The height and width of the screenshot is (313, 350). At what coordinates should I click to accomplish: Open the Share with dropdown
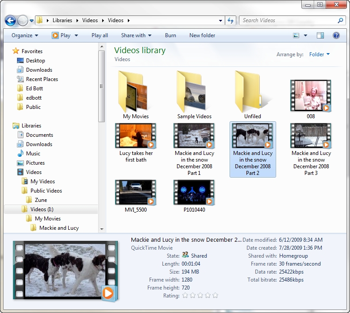coord(136,35)
